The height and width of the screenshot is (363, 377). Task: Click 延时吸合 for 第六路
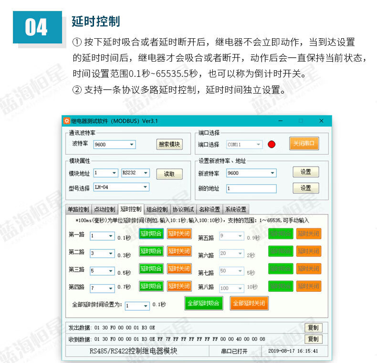pyautogui.click(x=281, y=251)
